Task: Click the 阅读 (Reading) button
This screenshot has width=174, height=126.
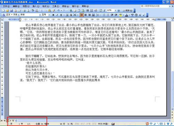Action: click(x=127, y=10)
